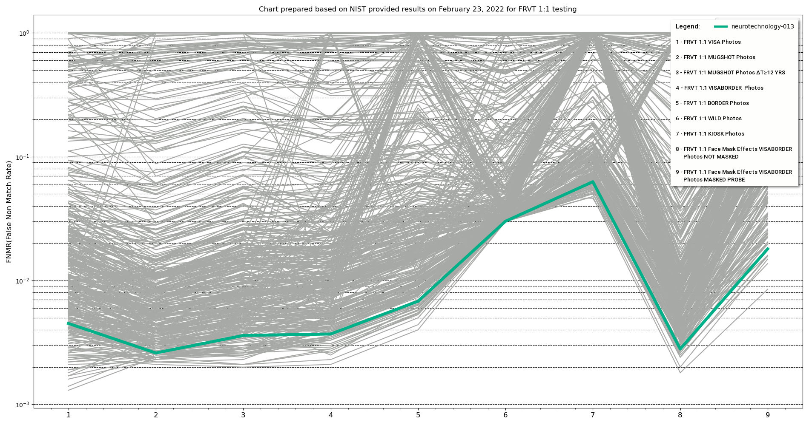Click x-axis tick label 2
The width and height of the screenshot is (809, 425).
tap(156, 415)
